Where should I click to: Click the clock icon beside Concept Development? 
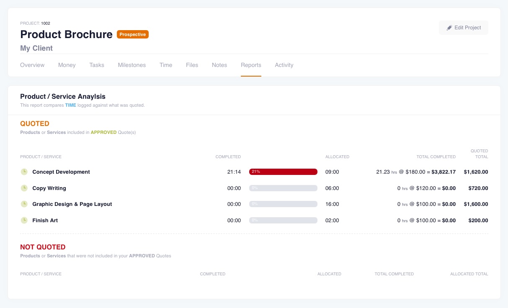(24, 172)
